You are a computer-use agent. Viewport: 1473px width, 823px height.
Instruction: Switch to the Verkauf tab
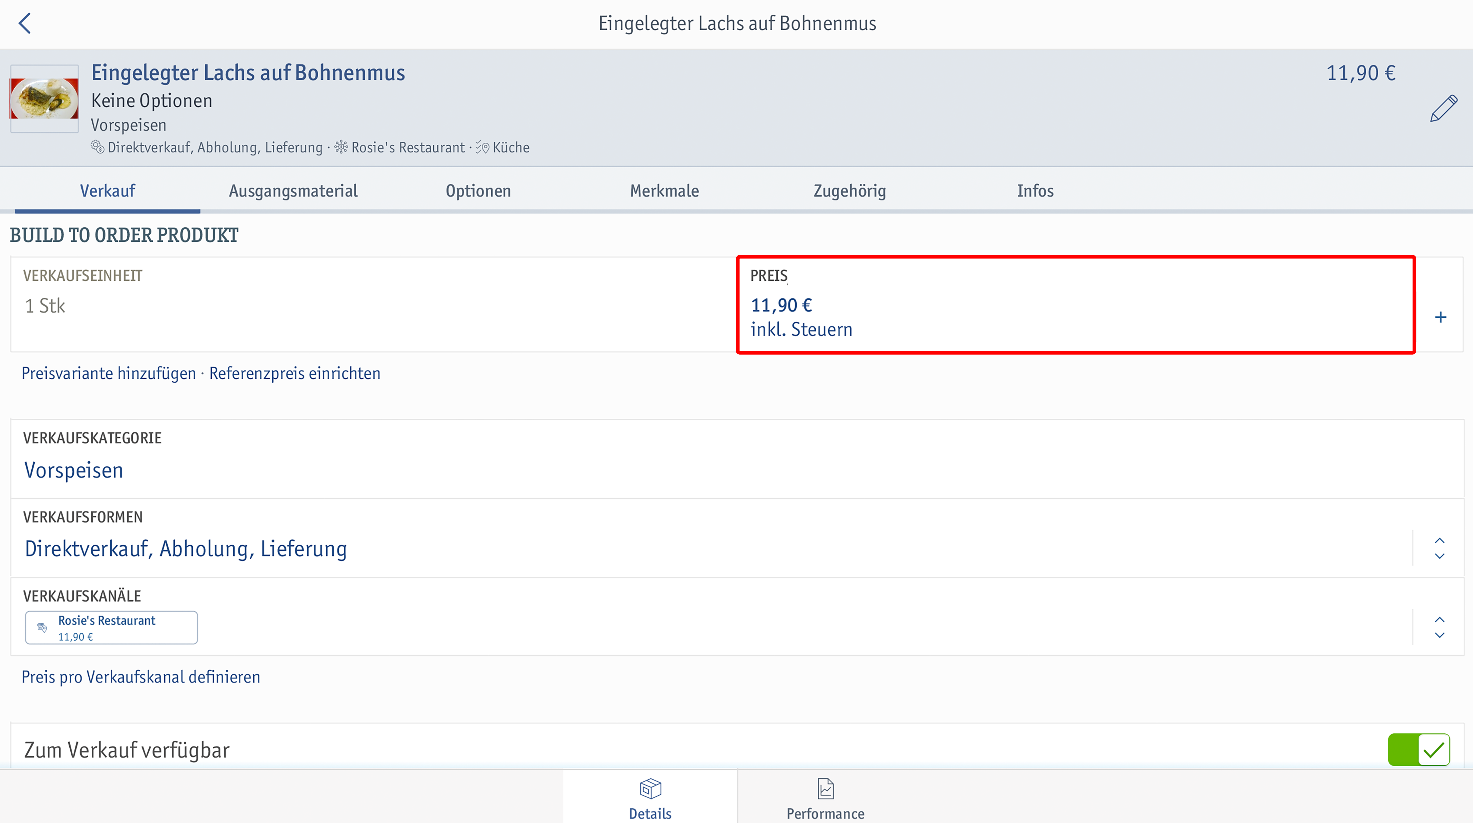pos(108,190)
